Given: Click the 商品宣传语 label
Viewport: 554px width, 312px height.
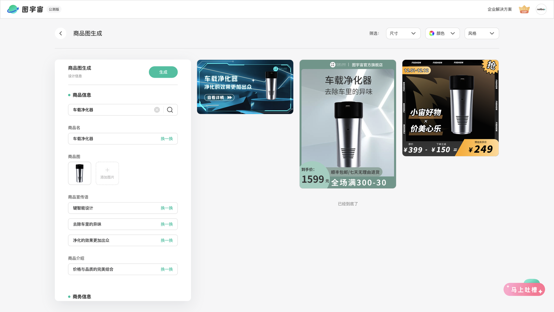Looking at the screenshot, I should (78, 197).
